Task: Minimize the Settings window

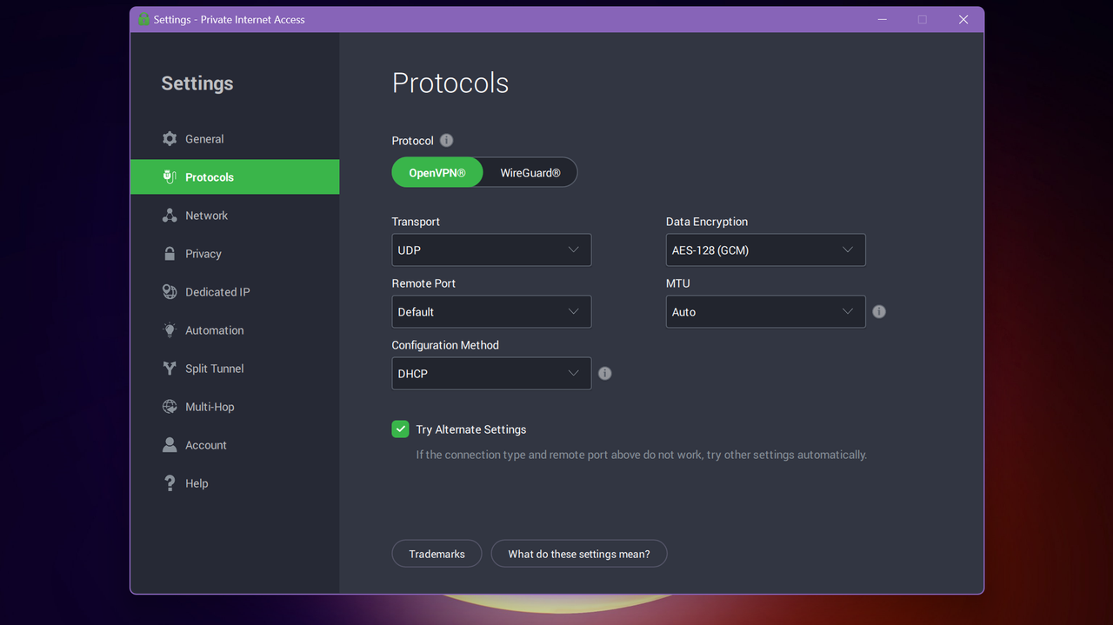Action: click(x=883, y=19)
